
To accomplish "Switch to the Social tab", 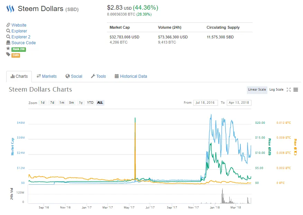I will click(74, 76).
